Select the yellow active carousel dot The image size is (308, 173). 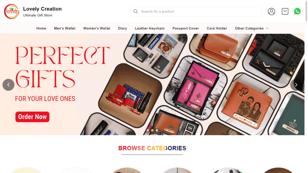click(152, 130)
